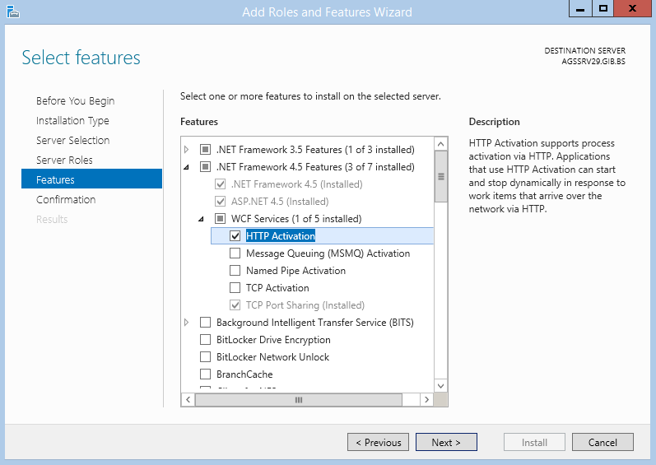Select the Named Pipe Activation label

(x=295, y=271)
